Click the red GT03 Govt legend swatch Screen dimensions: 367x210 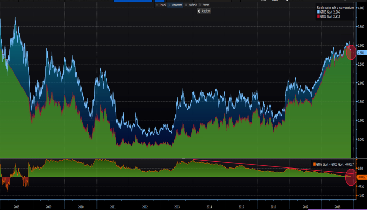pyautogui.click(x=317, y=16)
